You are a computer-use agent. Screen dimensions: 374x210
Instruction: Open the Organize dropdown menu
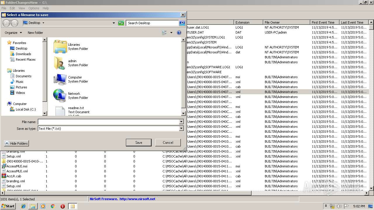point(13,33)
